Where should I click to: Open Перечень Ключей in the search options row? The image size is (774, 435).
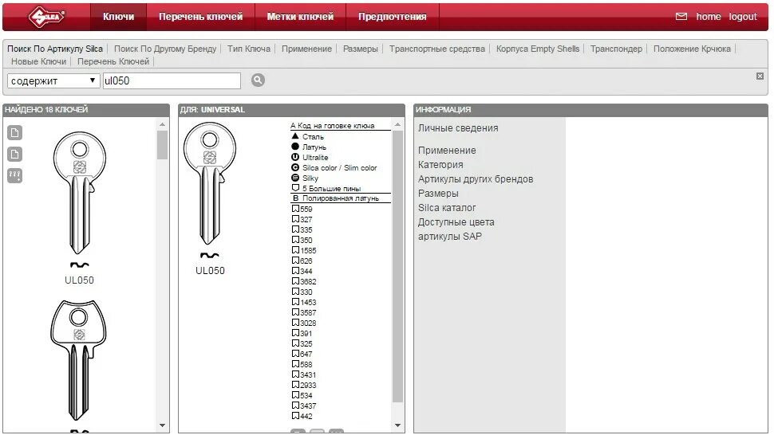[113, 61]
